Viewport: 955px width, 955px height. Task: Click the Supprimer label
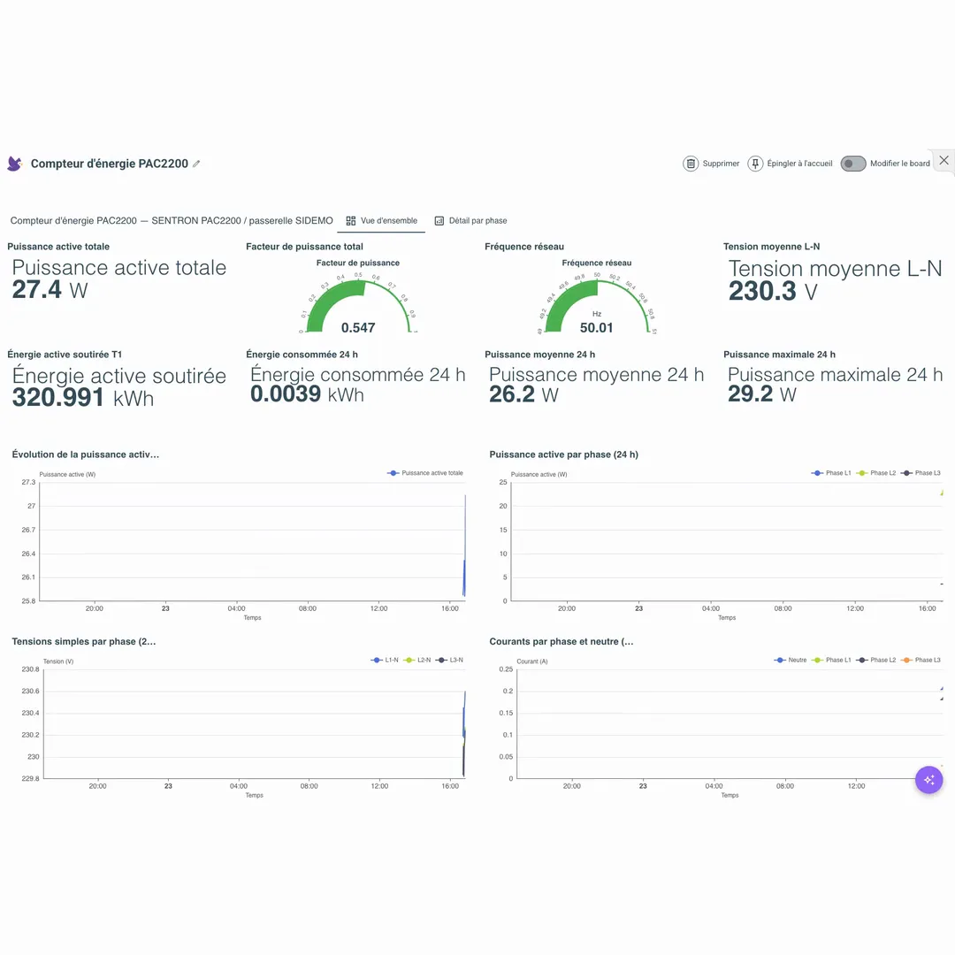pos(722,164)
